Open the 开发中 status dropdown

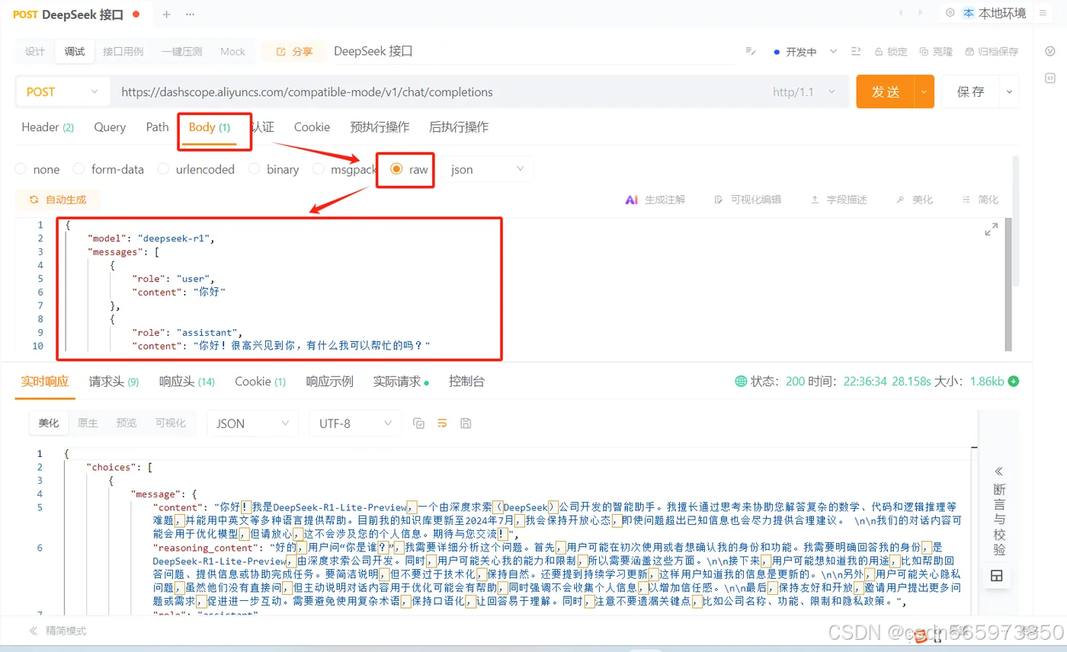[805, 52]
